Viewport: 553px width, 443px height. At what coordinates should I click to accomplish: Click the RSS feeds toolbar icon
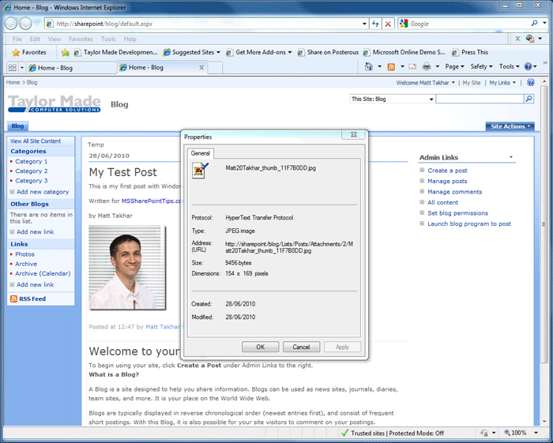point(391,66)
